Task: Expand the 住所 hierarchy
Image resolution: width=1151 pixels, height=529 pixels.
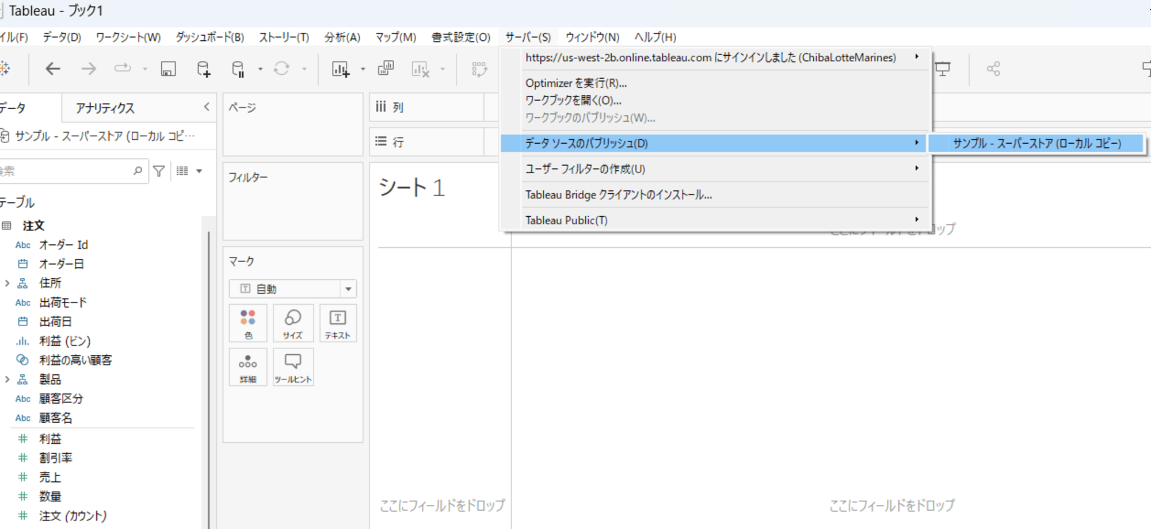Action: point(7,283)
